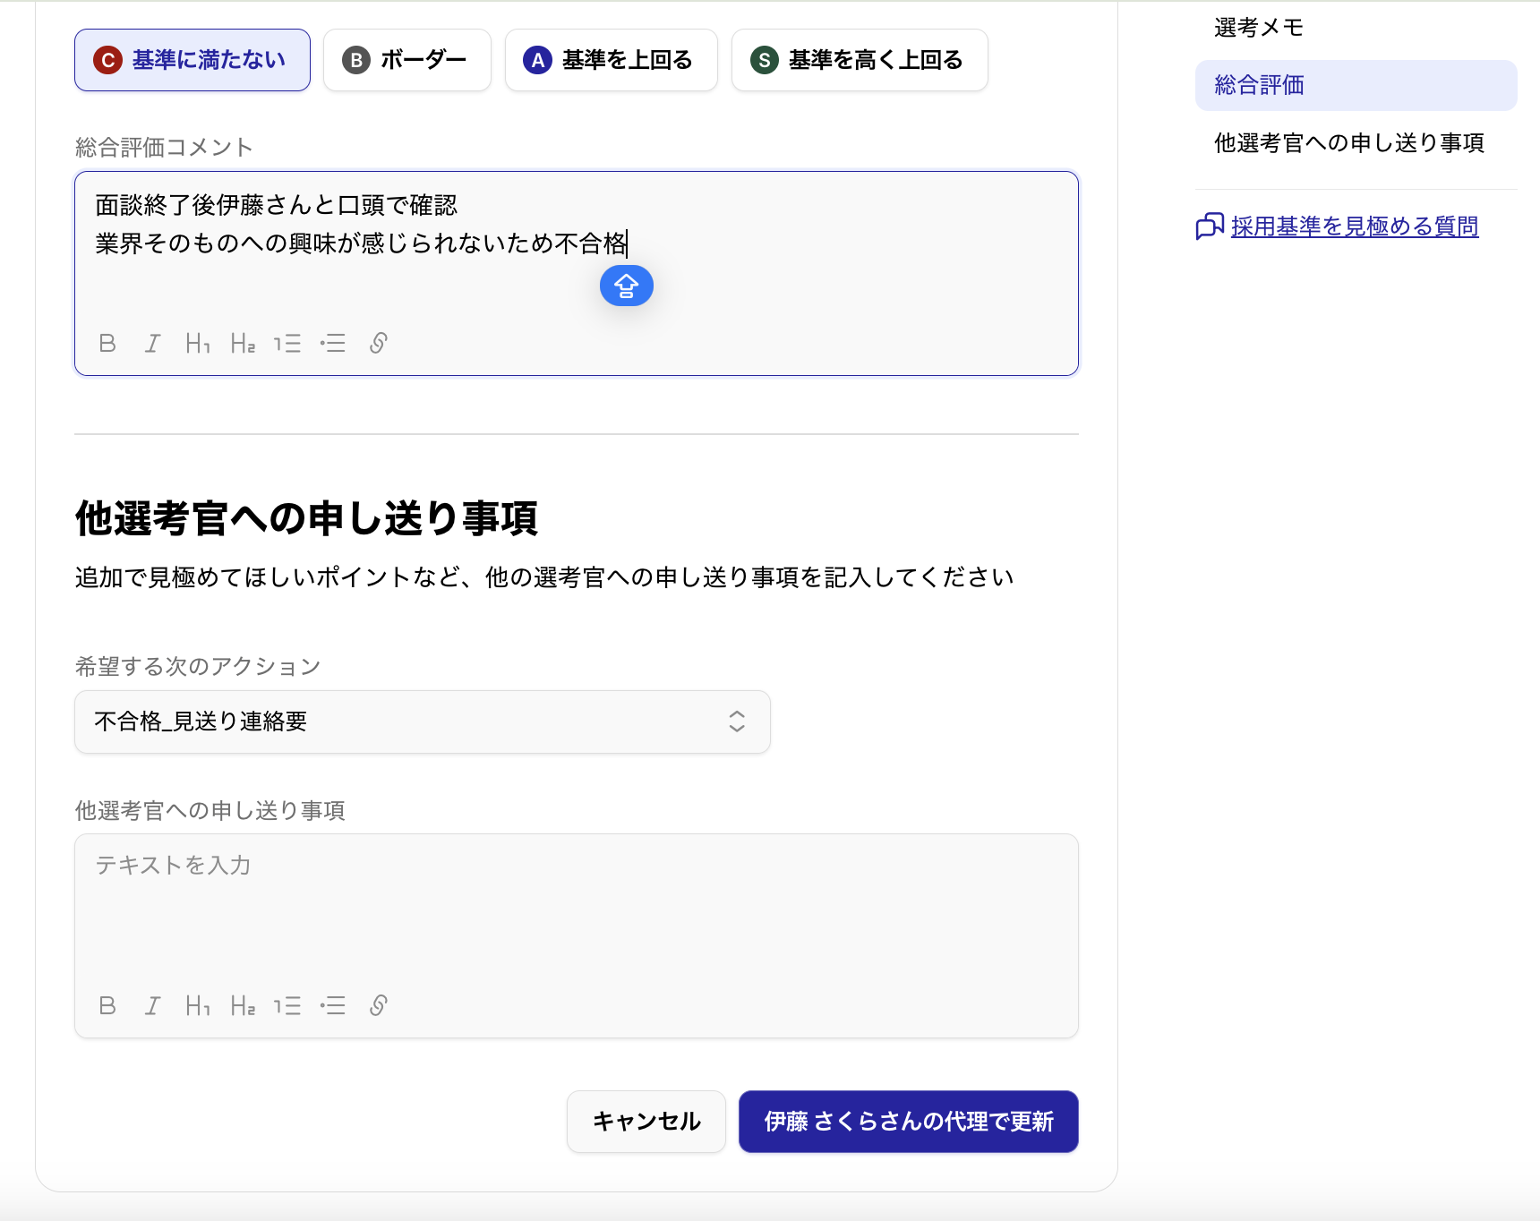Viewport: 1540px width, 1221px height.
Task: Insert link in 総合評価コメント editor
Action: pos(378,344)
